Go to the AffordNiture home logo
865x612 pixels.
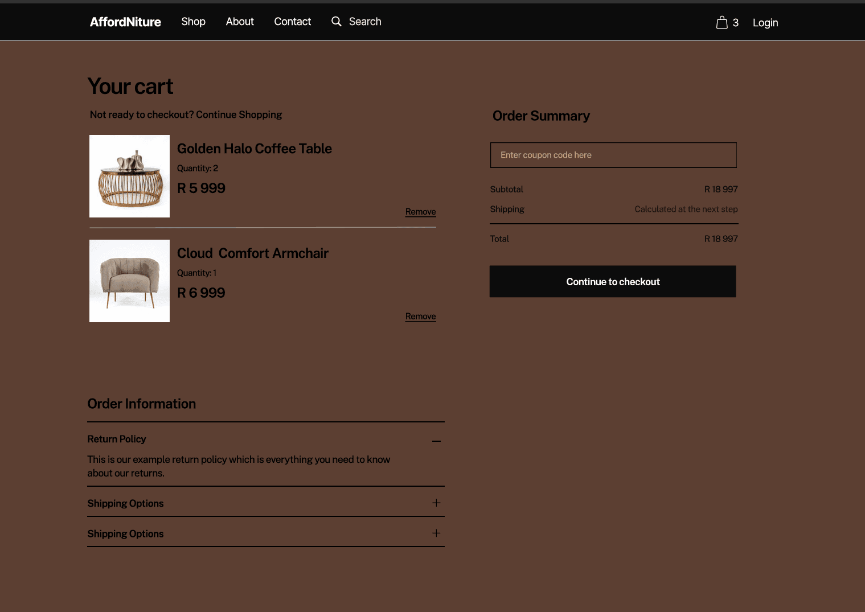125,22
